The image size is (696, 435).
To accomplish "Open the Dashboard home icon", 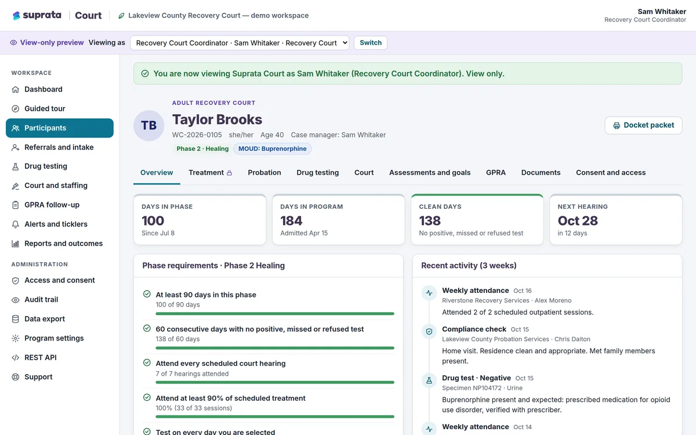I will (16, 89).
